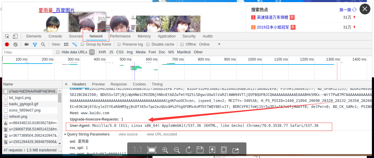The image size is (374, 158).
Task: Select request baidu_jgylogo3.gif in list
Action: [30, 104]
